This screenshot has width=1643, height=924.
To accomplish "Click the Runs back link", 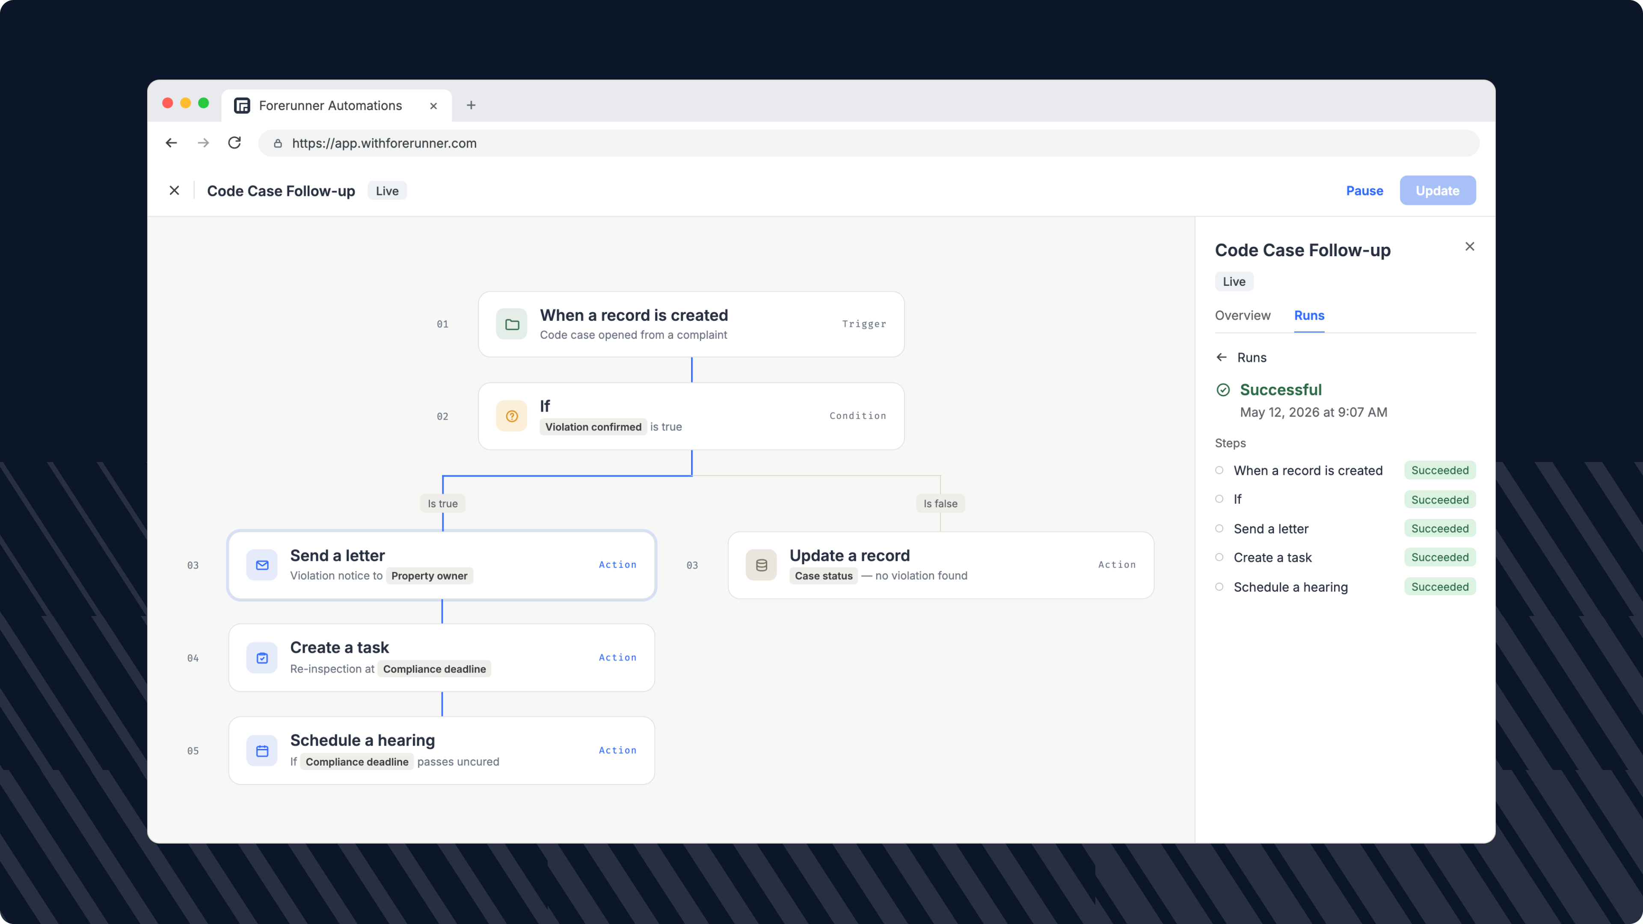I will coord(1252,357).
